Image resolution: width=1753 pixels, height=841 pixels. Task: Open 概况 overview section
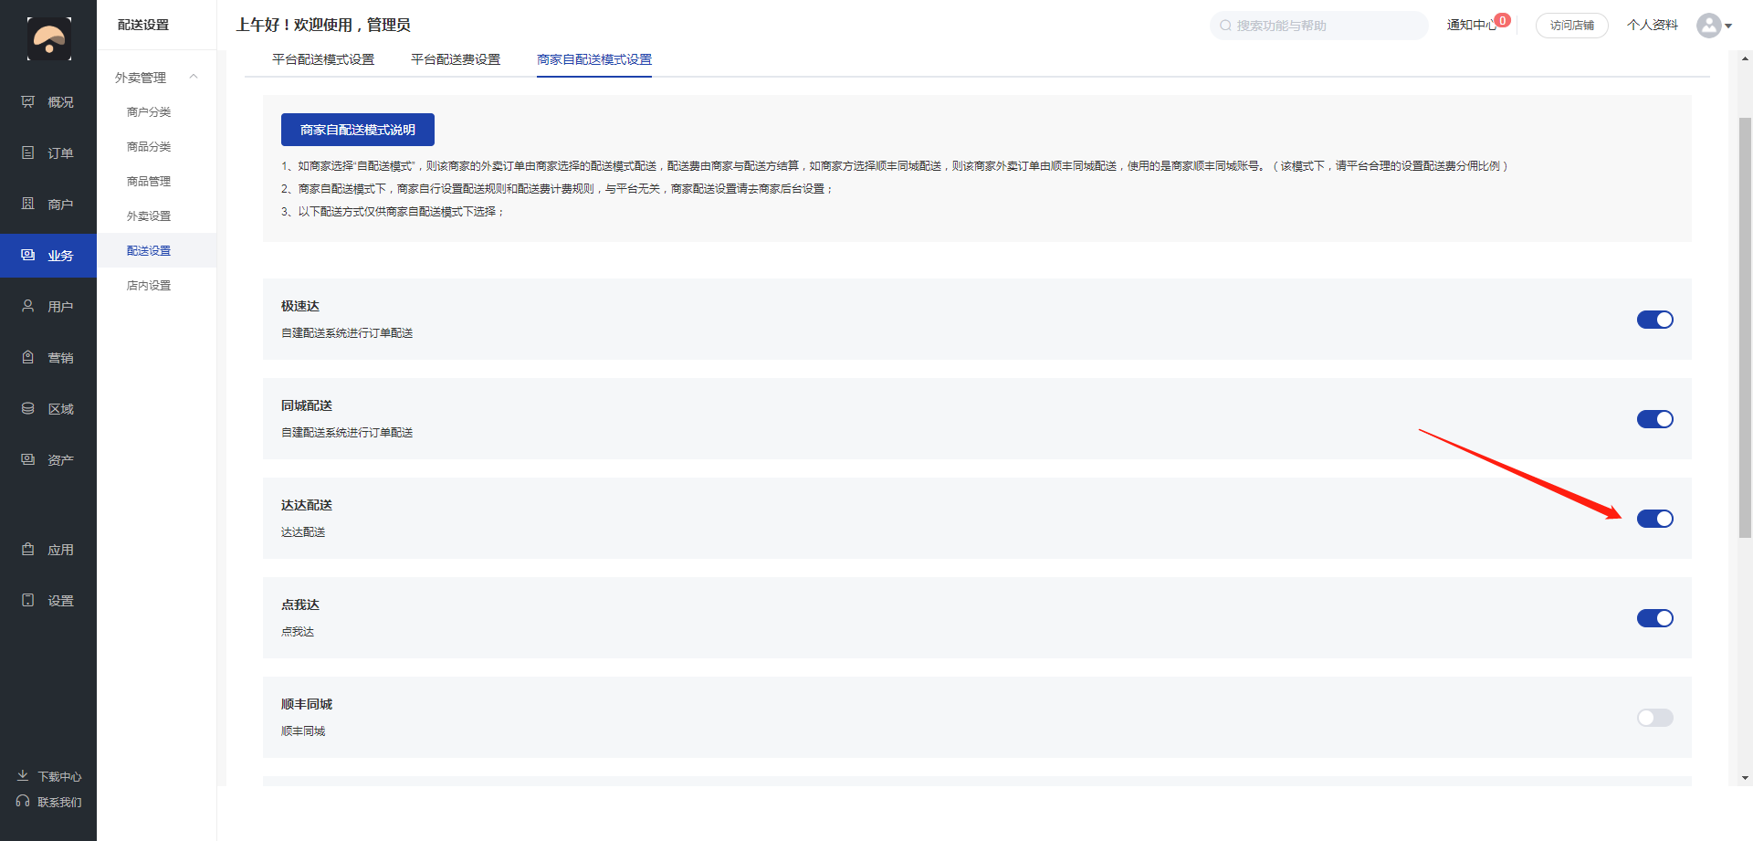click(x=48, y=102)
